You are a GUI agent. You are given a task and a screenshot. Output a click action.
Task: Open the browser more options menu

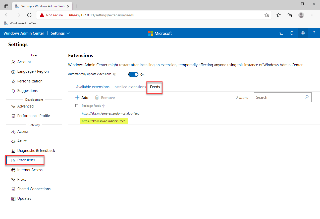pyautogui.click(x=313, y=15)
